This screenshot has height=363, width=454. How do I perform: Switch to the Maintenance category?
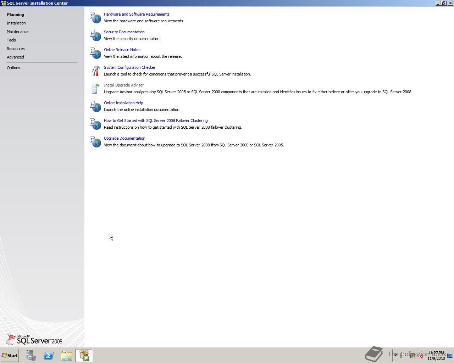[18, 32]
